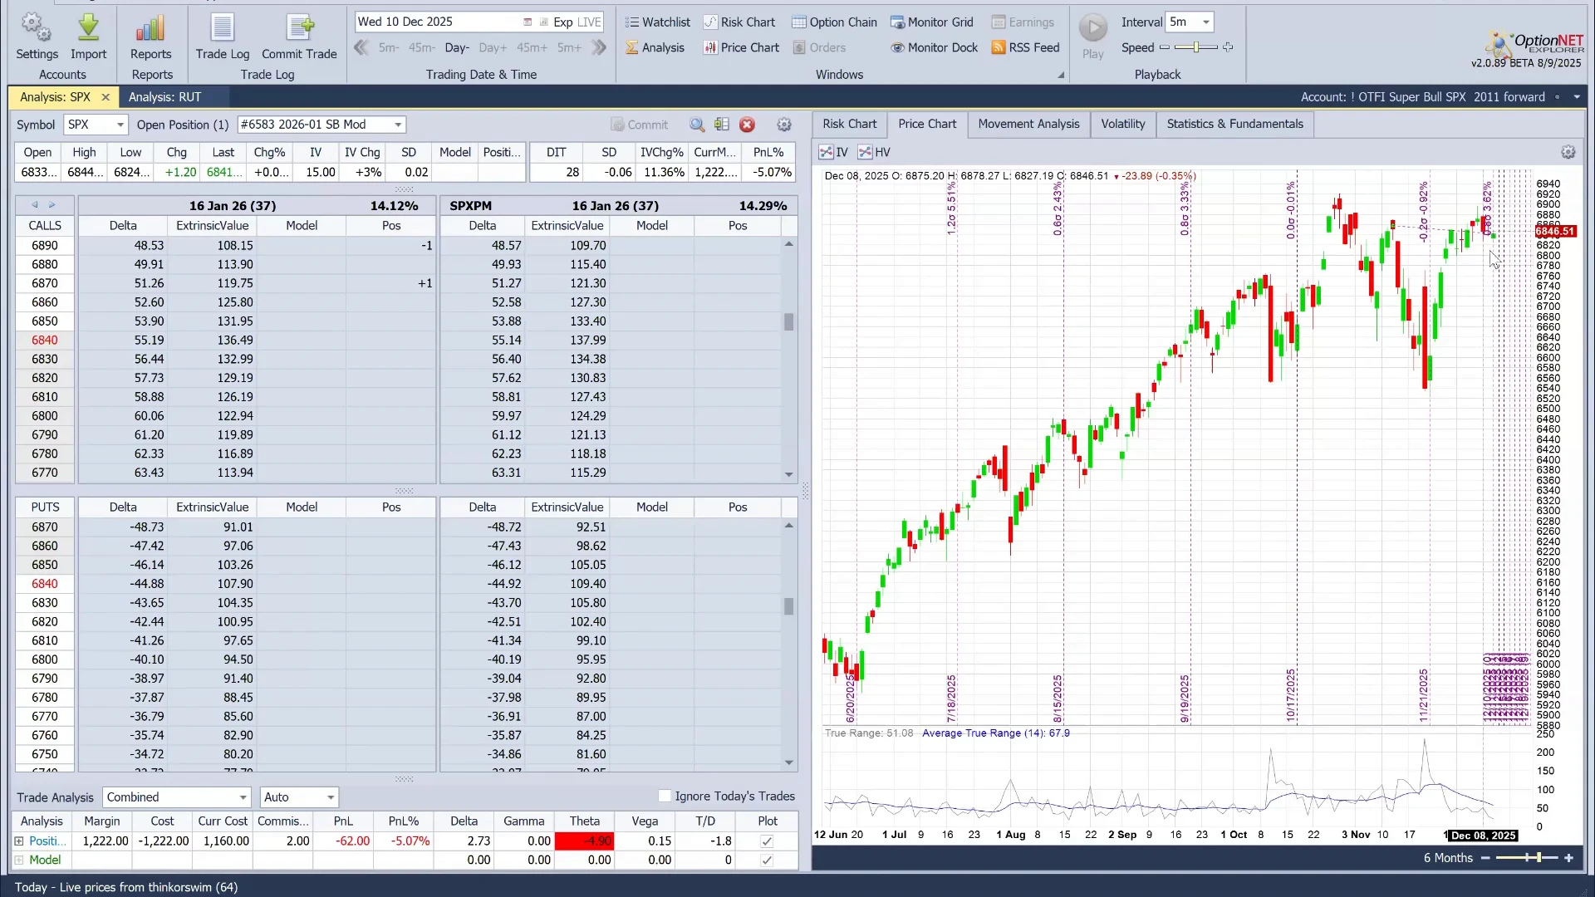Viewport: 1595px width, 897px height.
Task: Toggle the HV overlay on the price chart
Action: tap(874, 152)
